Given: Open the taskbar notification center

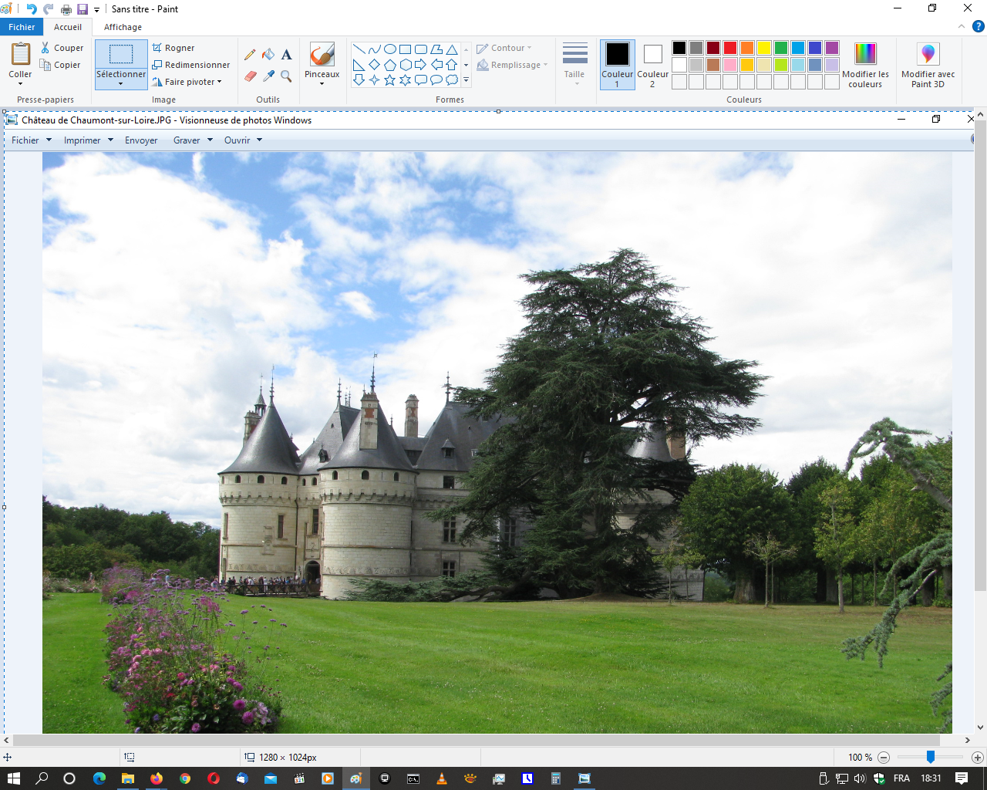Looking at the screenshot, I should coord(962,778).
